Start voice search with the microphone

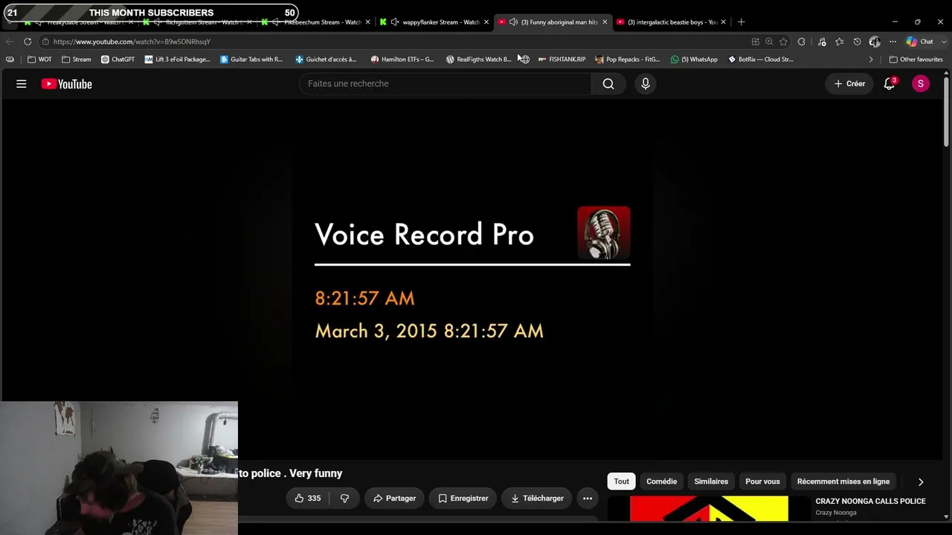(x=646, y=84)
